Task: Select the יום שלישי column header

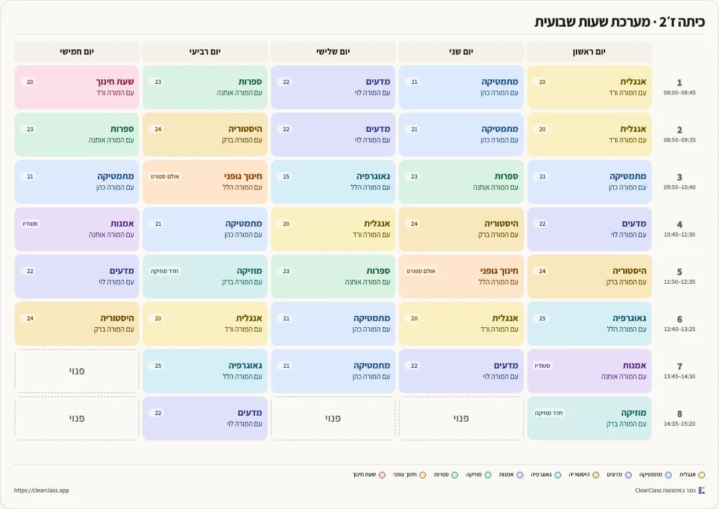Action: click(333, 52)
